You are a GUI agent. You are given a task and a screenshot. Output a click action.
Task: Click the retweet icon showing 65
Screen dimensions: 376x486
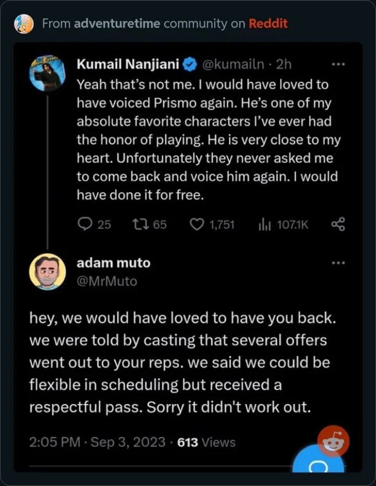coord(140,224)
